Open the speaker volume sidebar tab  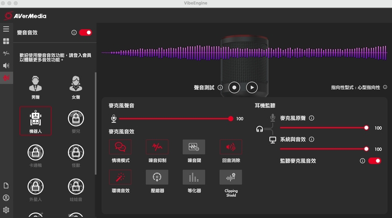tap(6, 66)
